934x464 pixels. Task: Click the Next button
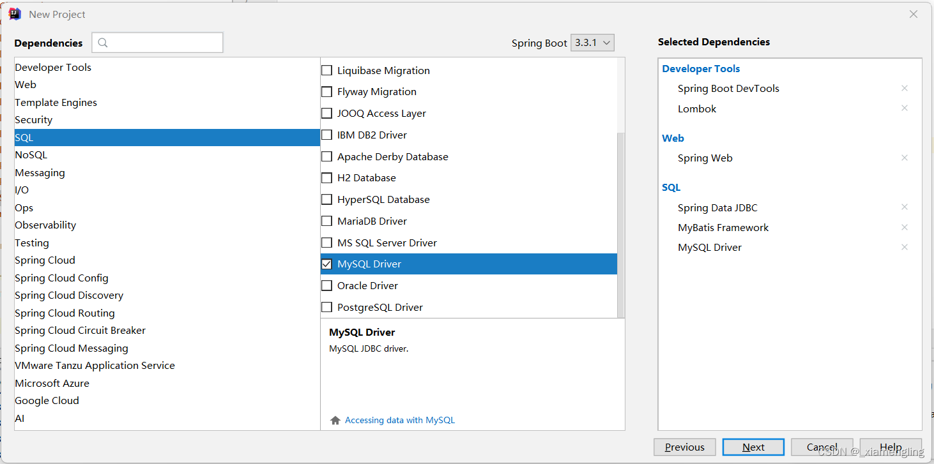click(x=753, y=447)
